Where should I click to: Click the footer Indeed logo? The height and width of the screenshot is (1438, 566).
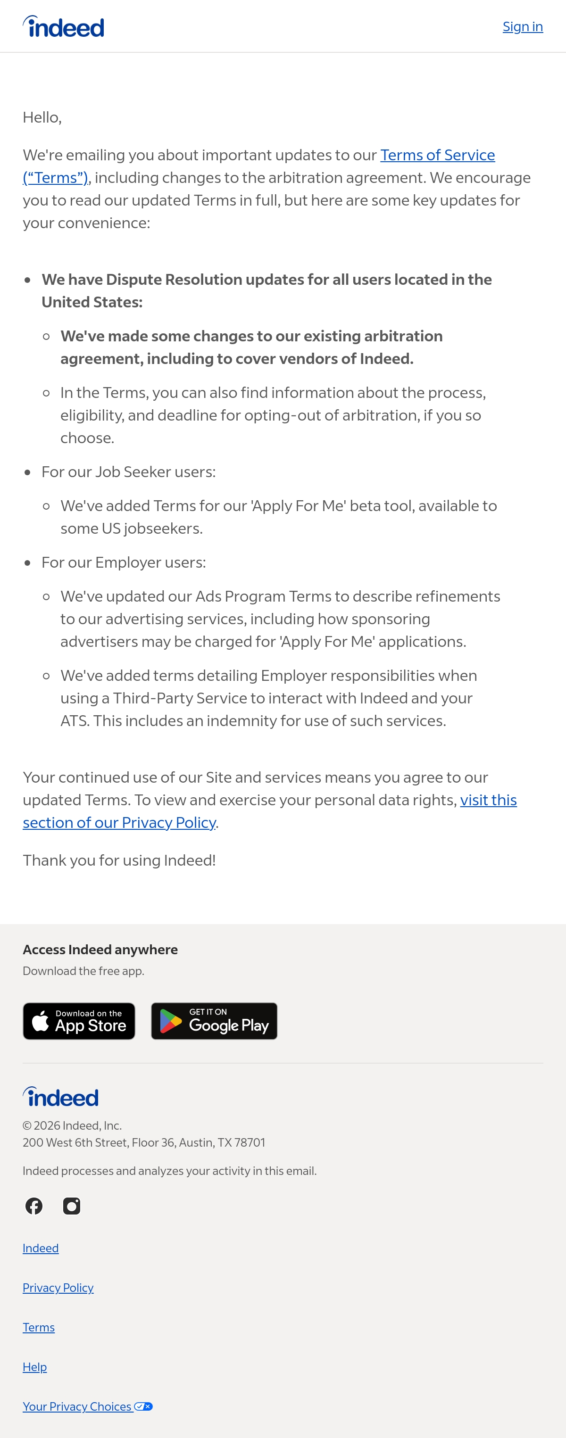click(60, 1097)
